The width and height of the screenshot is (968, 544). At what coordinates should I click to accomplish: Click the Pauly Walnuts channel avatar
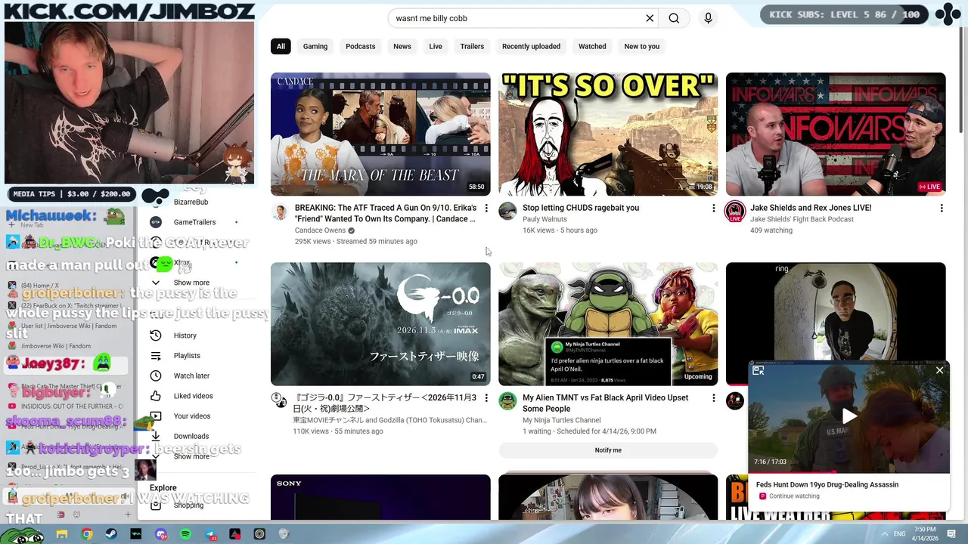click(x=507, y=212)
